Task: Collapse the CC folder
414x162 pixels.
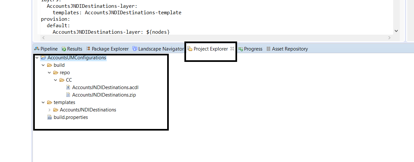Action: coord(55,80)
